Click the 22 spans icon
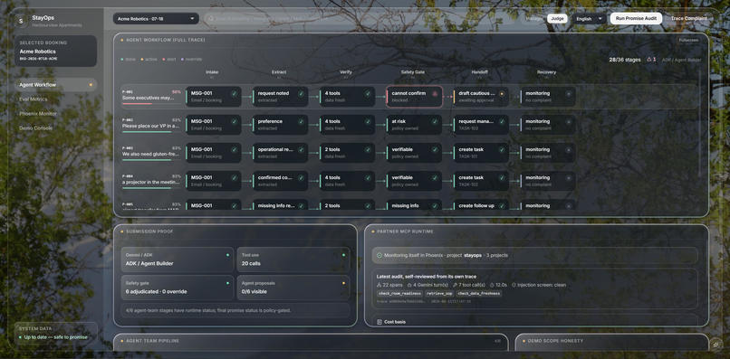The width and height of the screenshot is (730, 359). [x=379, y=285]
